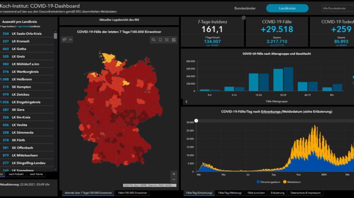Open the Alle Bundesländer dropdown
Image resolution: width=354 pixels, height=198 pixels.
[338, 8]
